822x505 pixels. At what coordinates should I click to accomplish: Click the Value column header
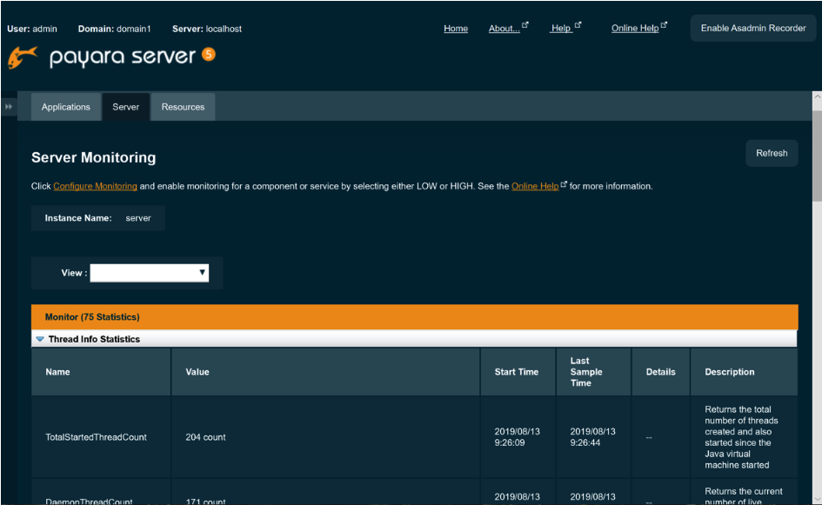point(197,372)
